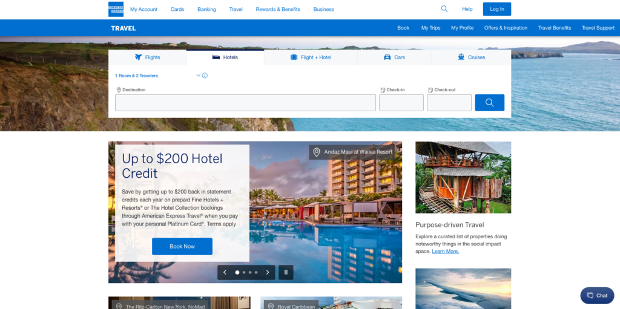The image size is (620, 309).
Task: Switch to the Cruises tab
Action: [471, 57]
